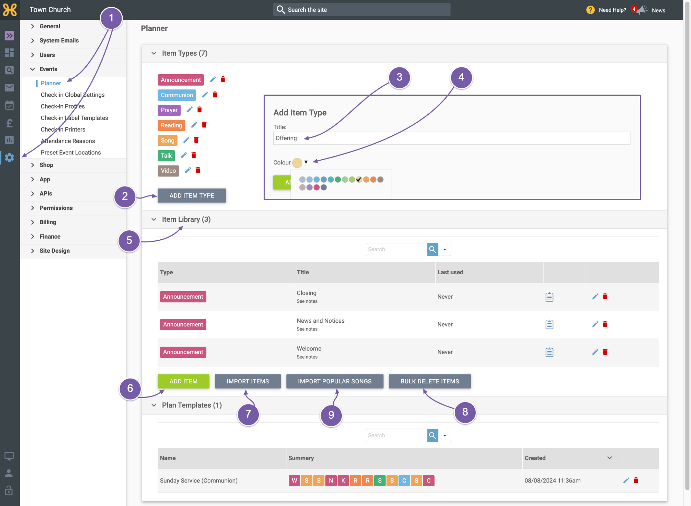The width and height of the screenshot is (691, 506).
Task: Edit the Communion item type
Action: 205,95
